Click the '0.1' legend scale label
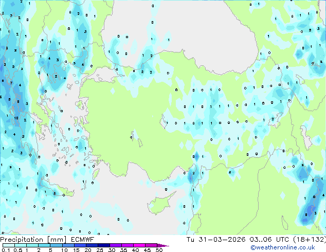The height and width of the screenshot is (252, 326). 6,250
